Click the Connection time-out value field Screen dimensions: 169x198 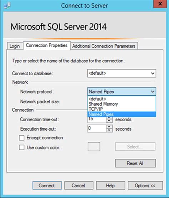tap(97, 120)
